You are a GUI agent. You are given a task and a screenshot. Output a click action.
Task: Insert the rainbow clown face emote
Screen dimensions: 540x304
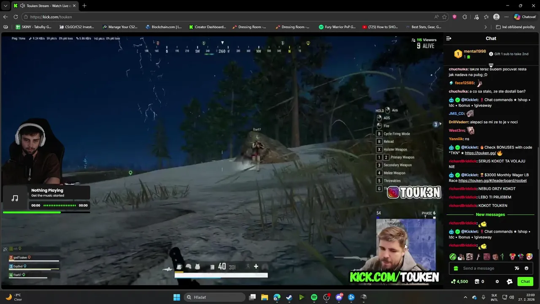pos(529,257)
